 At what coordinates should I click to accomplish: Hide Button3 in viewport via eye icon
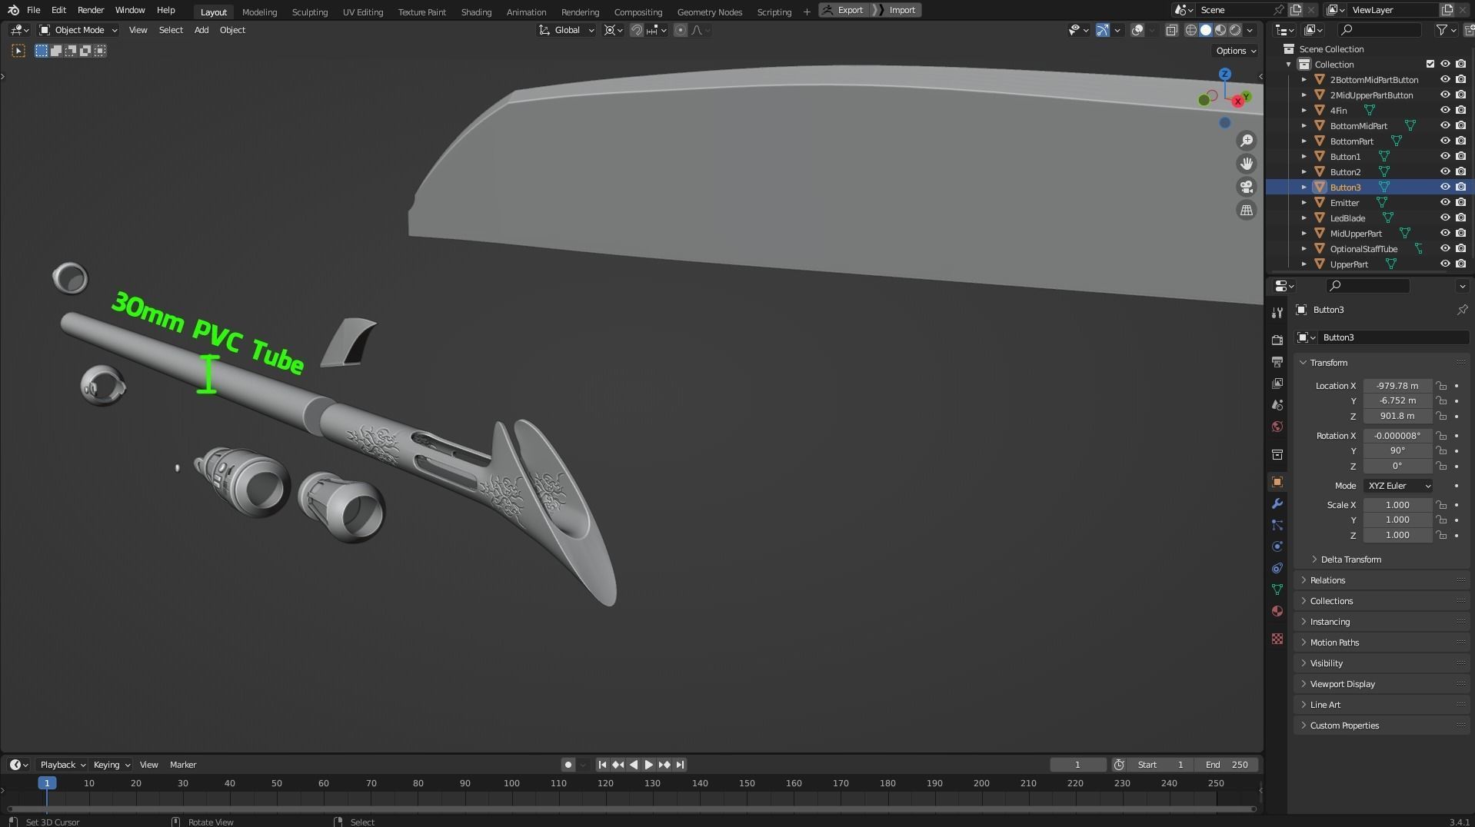coord(1445,188)
